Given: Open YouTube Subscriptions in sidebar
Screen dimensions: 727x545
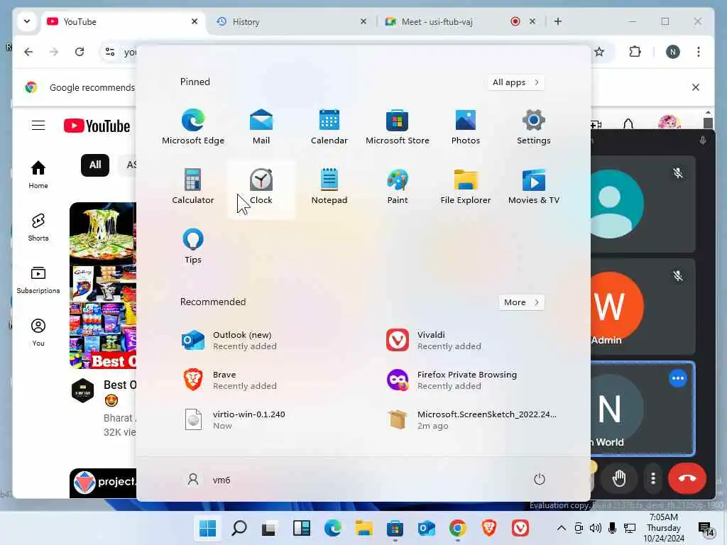Looking at the screenshot, I should point(38,280).
